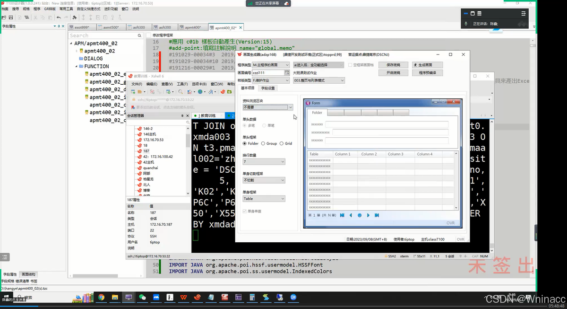Open the GR样板 menu
This screenshot has height=309, width=567.
click(50, 9)
